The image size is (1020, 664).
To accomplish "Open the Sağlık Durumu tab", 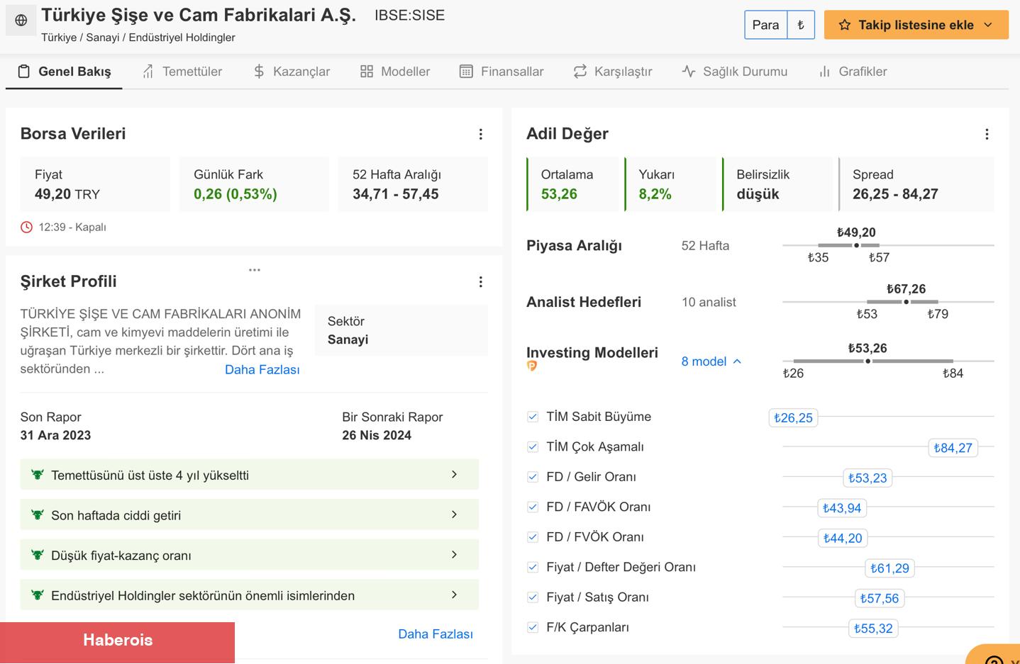I will pos(734,72).
